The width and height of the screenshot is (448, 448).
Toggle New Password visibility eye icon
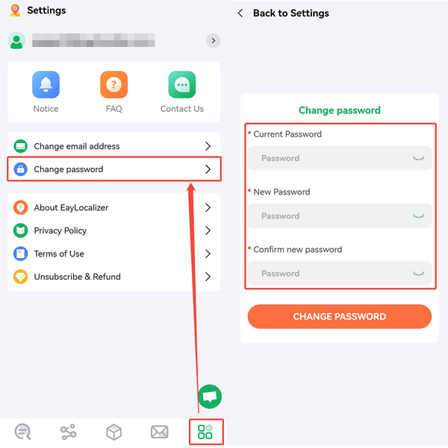(x=418, y=216)
